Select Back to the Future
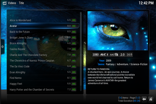The image size is (156, 104). (44, 32)
